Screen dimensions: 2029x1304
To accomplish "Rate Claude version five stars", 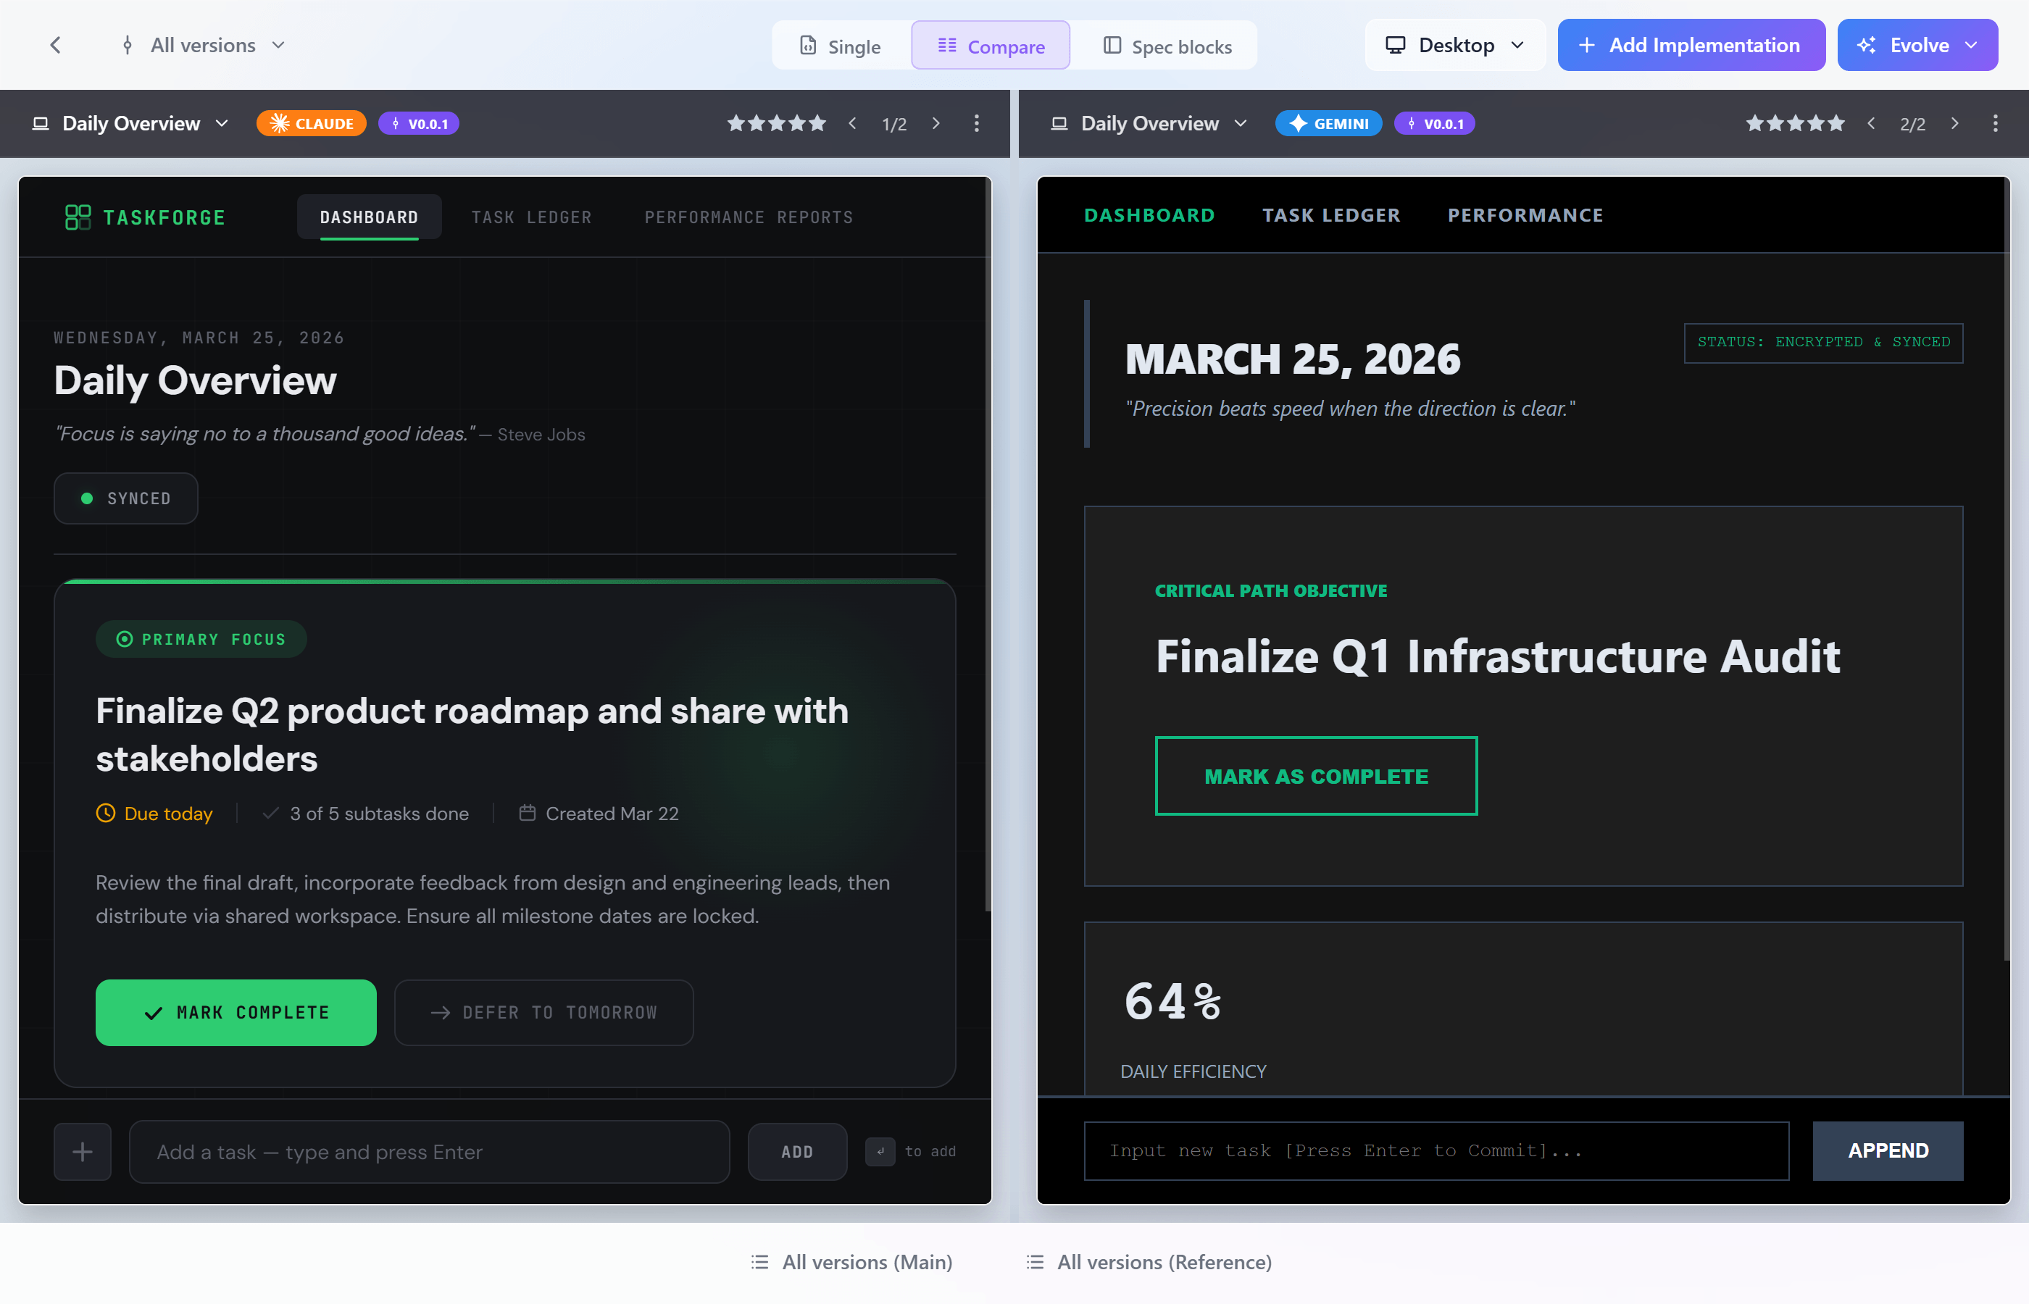I will pos(817,124).
